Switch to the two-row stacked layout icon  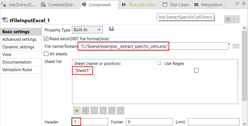(x=236, y=19)
